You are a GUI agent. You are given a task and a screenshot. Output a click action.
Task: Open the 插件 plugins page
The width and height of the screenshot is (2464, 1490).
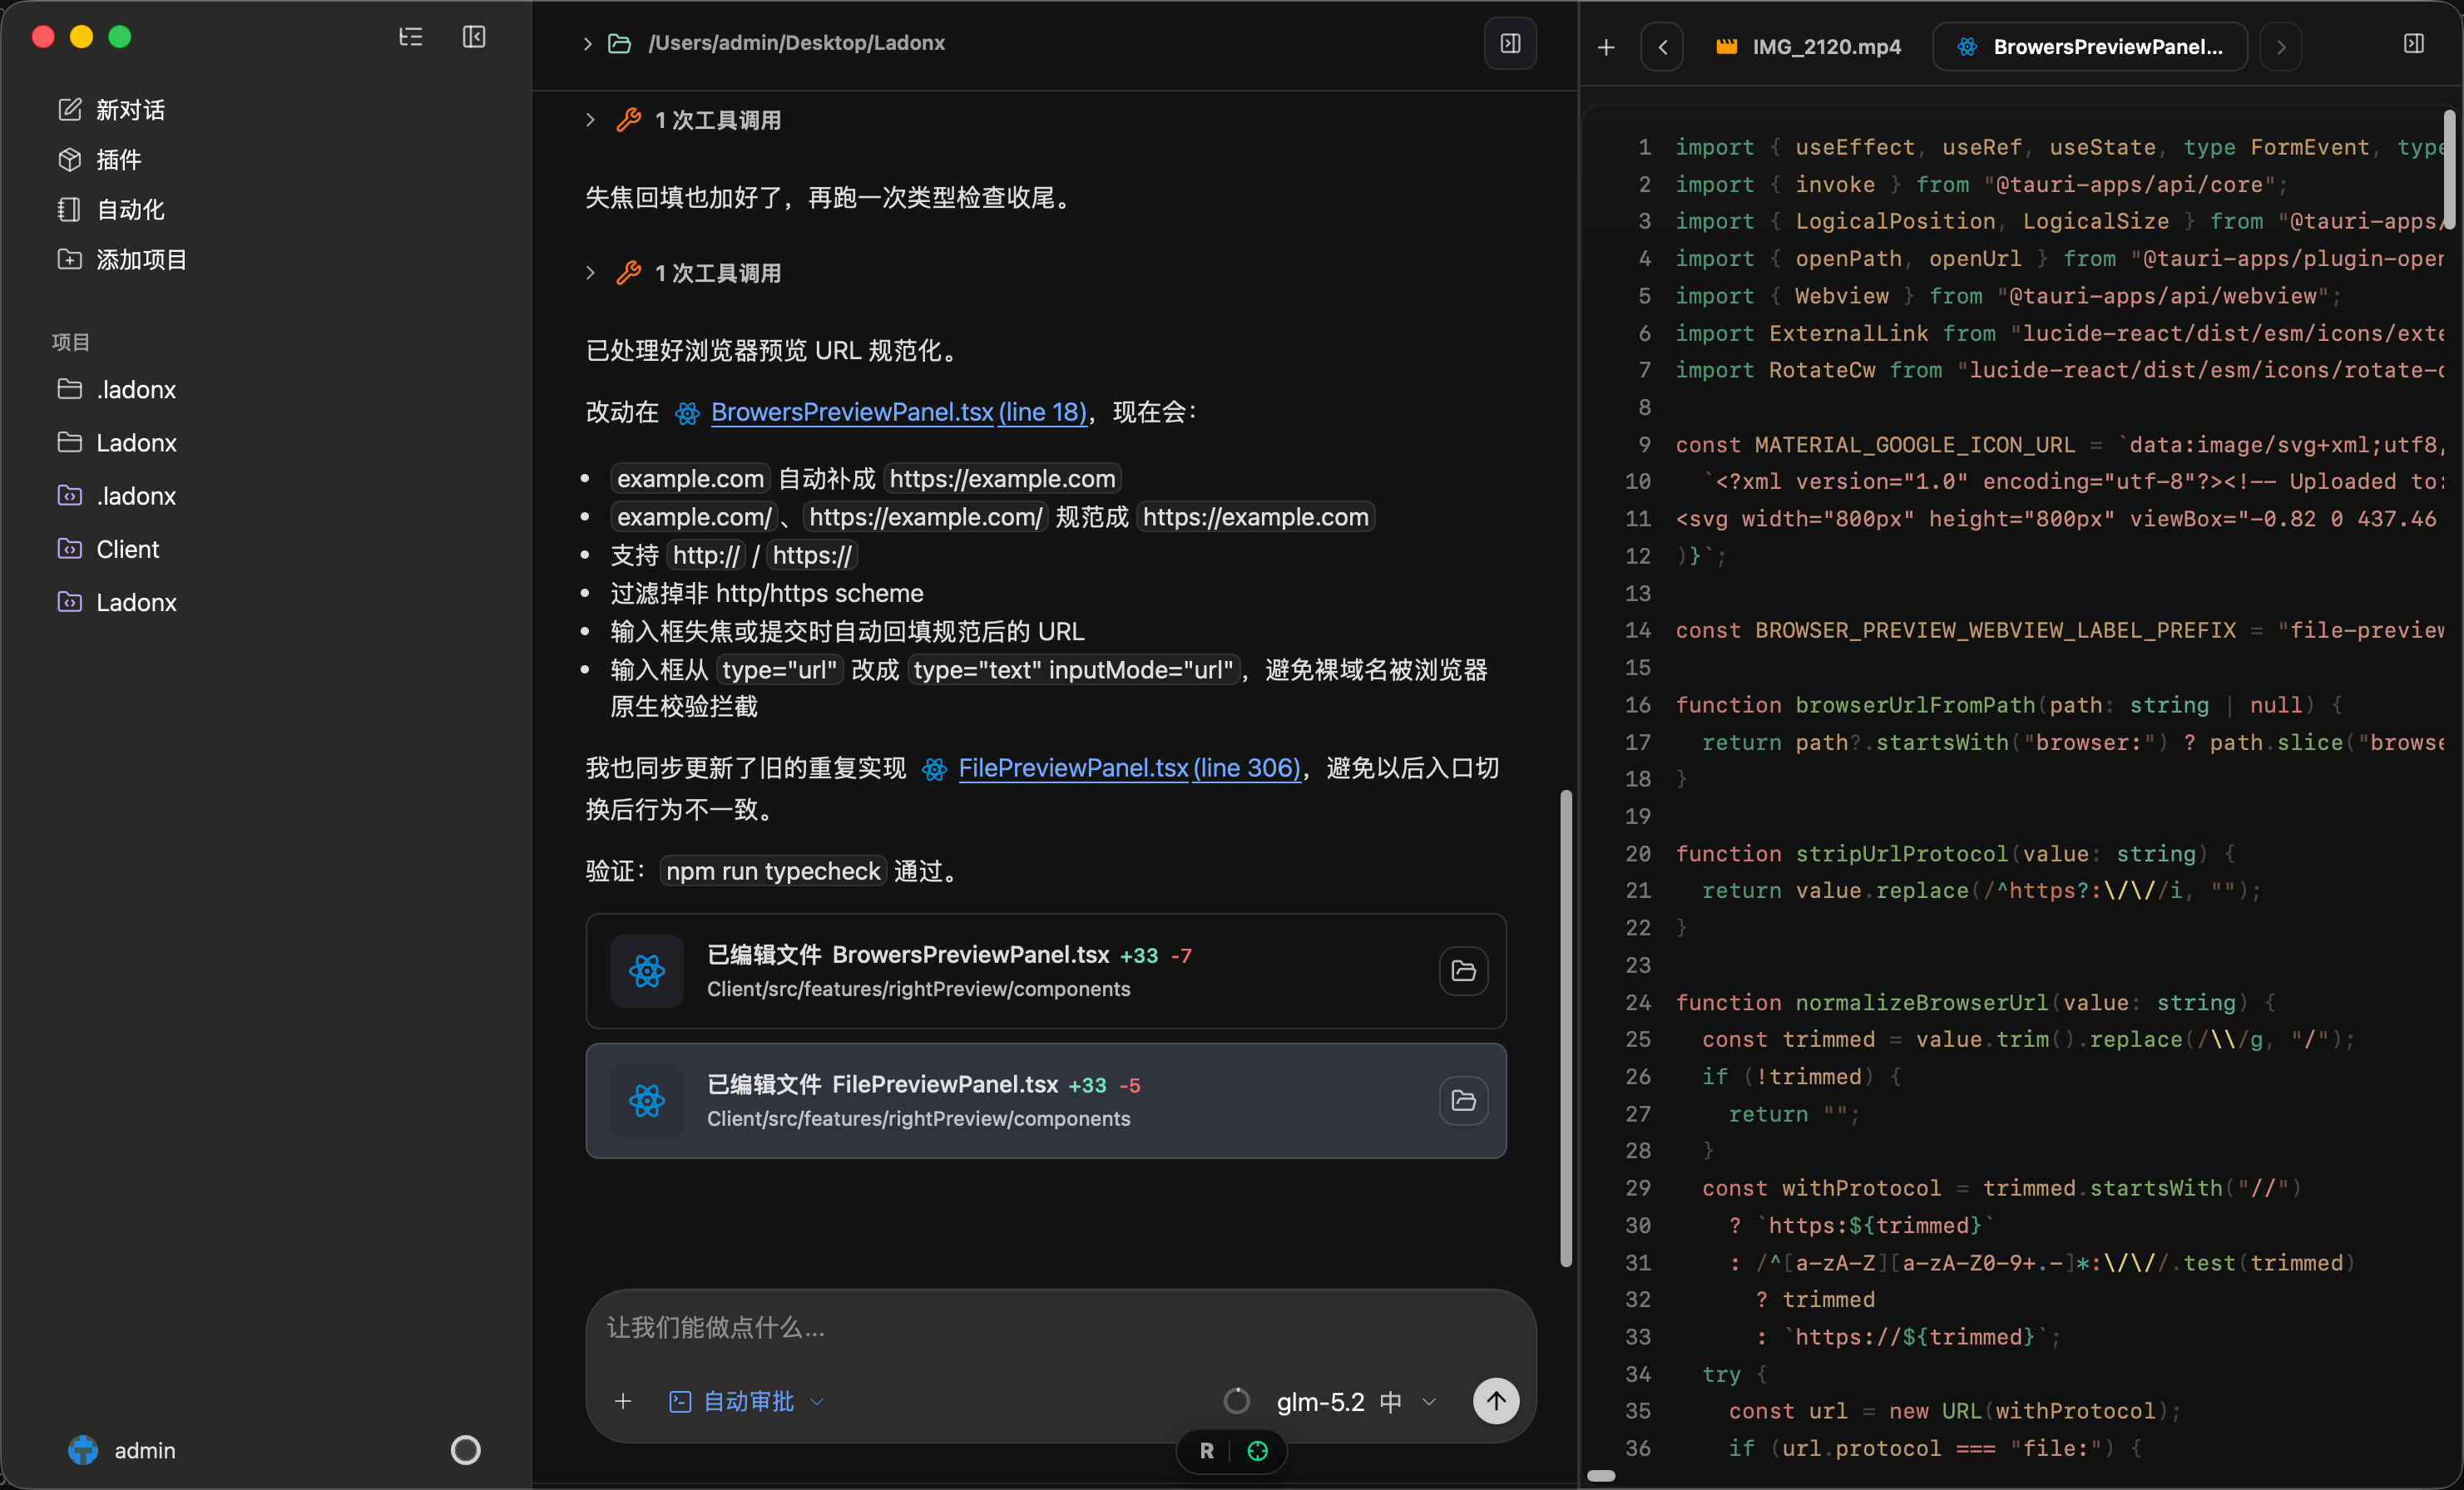pos(99,160)
